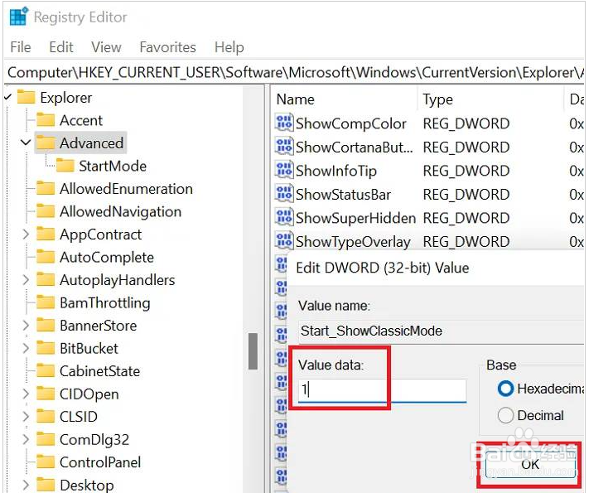Click the Value name field Start_ShowClassicMode
The height and width of the screenshot is (493, 613).
tap(441, 331)
